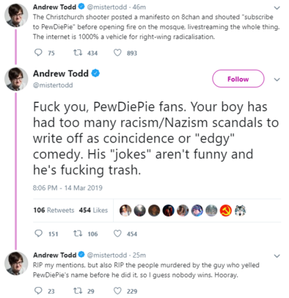
Task: View the 106 Retweets list
Action: coord(54,210)
